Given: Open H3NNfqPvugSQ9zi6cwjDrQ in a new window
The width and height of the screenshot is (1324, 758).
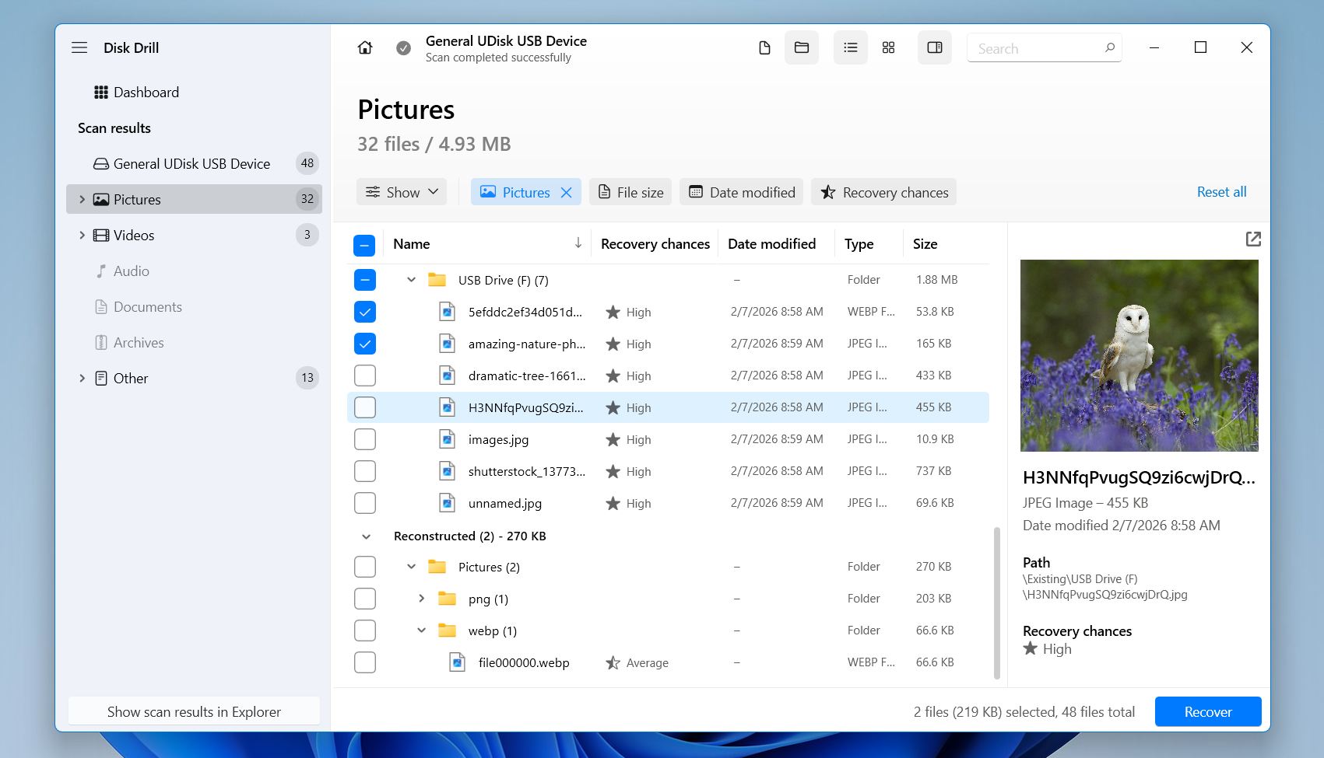Looking at the screenshot, I should (x=1252, y=239).
